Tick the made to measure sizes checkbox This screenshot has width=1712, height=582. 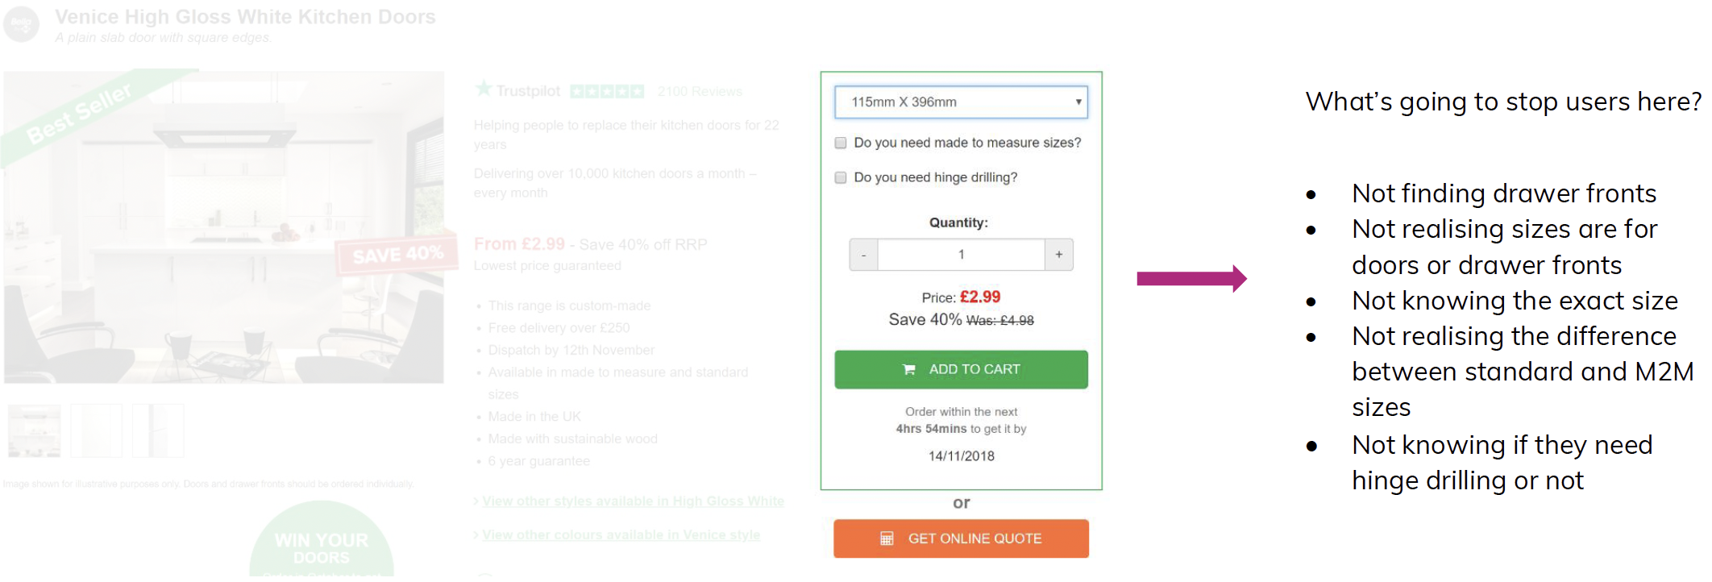tap(841, 143)
